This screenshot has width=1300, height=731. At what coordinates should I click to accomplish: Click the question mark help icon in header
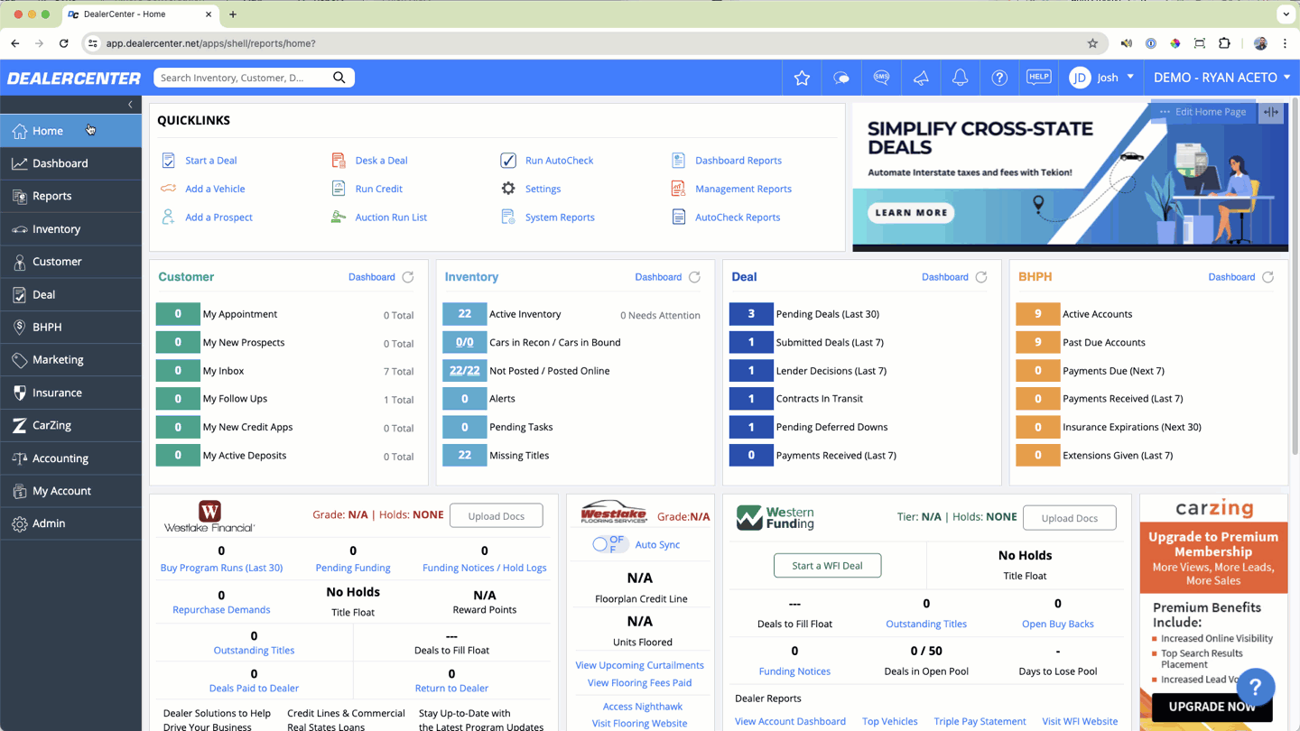pyautogui.click(x=999, y=78)
